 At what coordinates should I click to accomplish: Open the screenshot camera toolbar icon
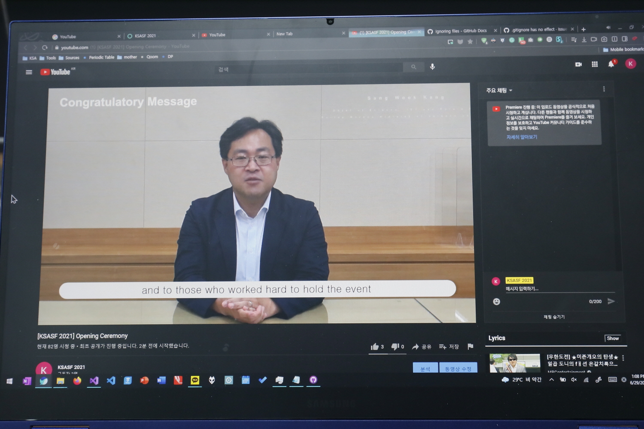tap(604, 39)
